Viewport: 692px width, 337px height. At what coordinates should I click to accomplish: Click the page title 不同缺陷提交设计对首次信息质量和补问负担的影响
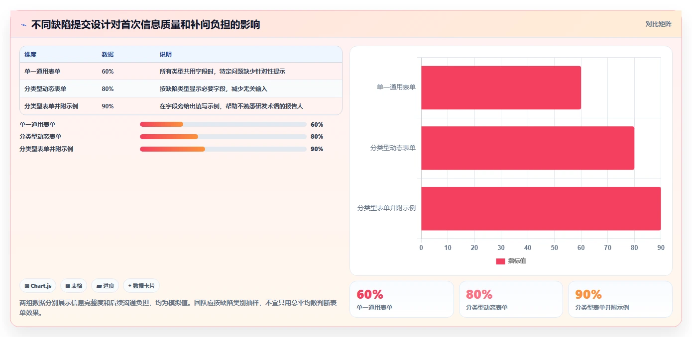pyautogui.click(x=145, y=25)
